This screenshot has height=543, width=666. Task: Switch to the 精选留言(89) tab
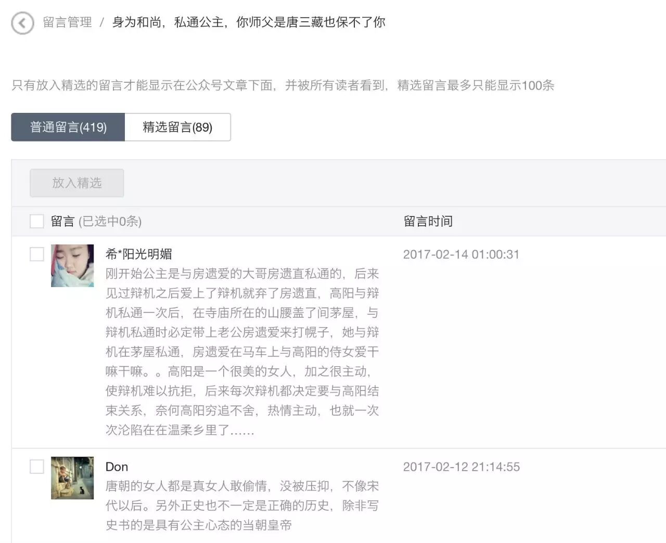(177, 127)
